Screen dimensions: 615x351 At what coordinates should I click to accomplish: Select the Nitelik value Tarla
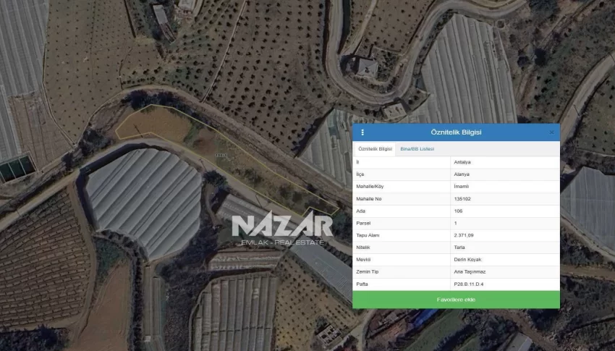point(459,248)
